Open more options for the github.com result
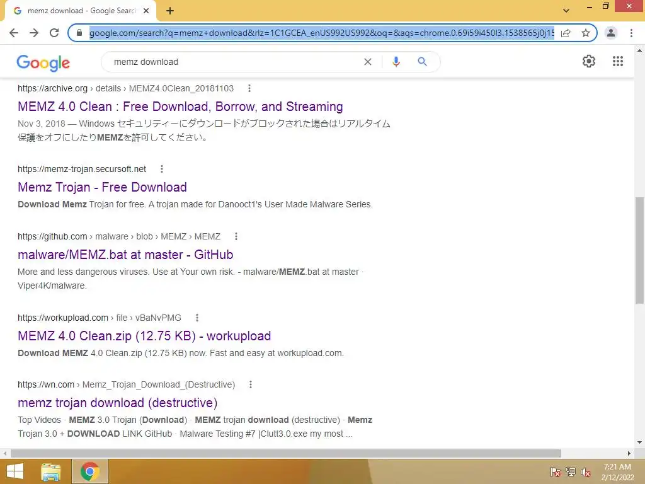 pyautogui.click(x=236, y=237)
